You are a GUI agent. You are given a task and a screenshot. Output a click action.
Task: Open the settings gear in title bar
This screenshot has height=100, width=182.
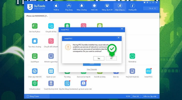coord(147,2)
